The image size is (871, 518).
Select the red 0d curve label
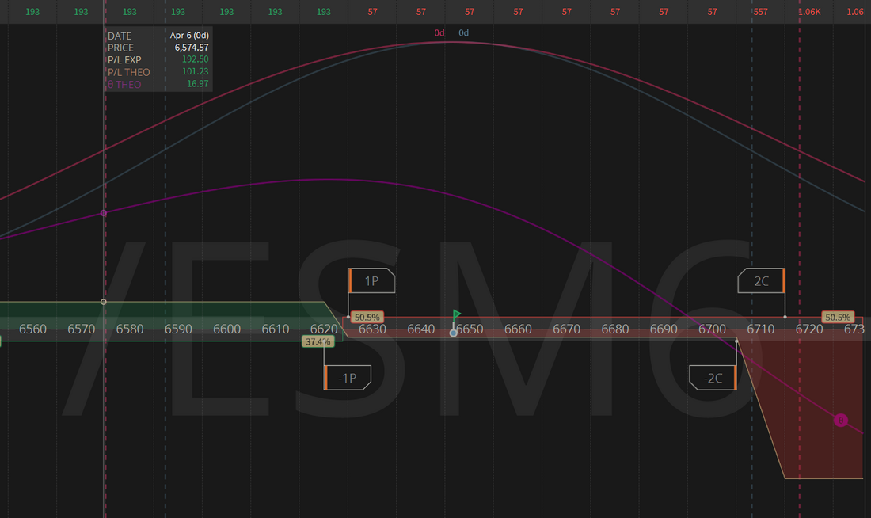click(x=439, y=32)
